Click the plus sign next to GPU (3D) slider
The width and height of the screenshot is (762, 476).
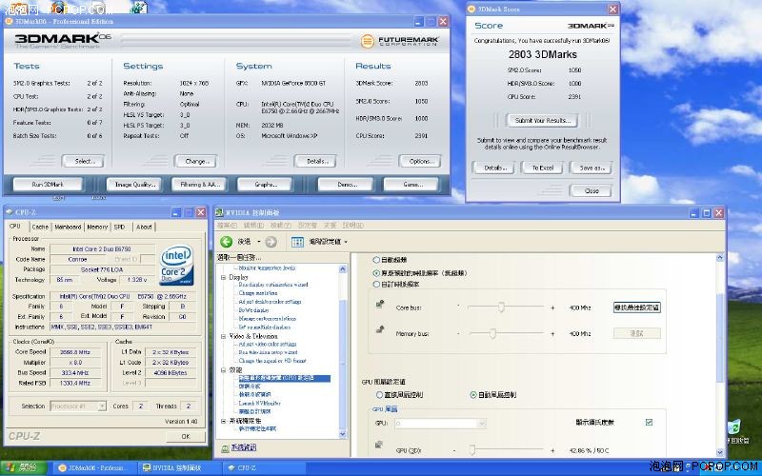point(552,450)
